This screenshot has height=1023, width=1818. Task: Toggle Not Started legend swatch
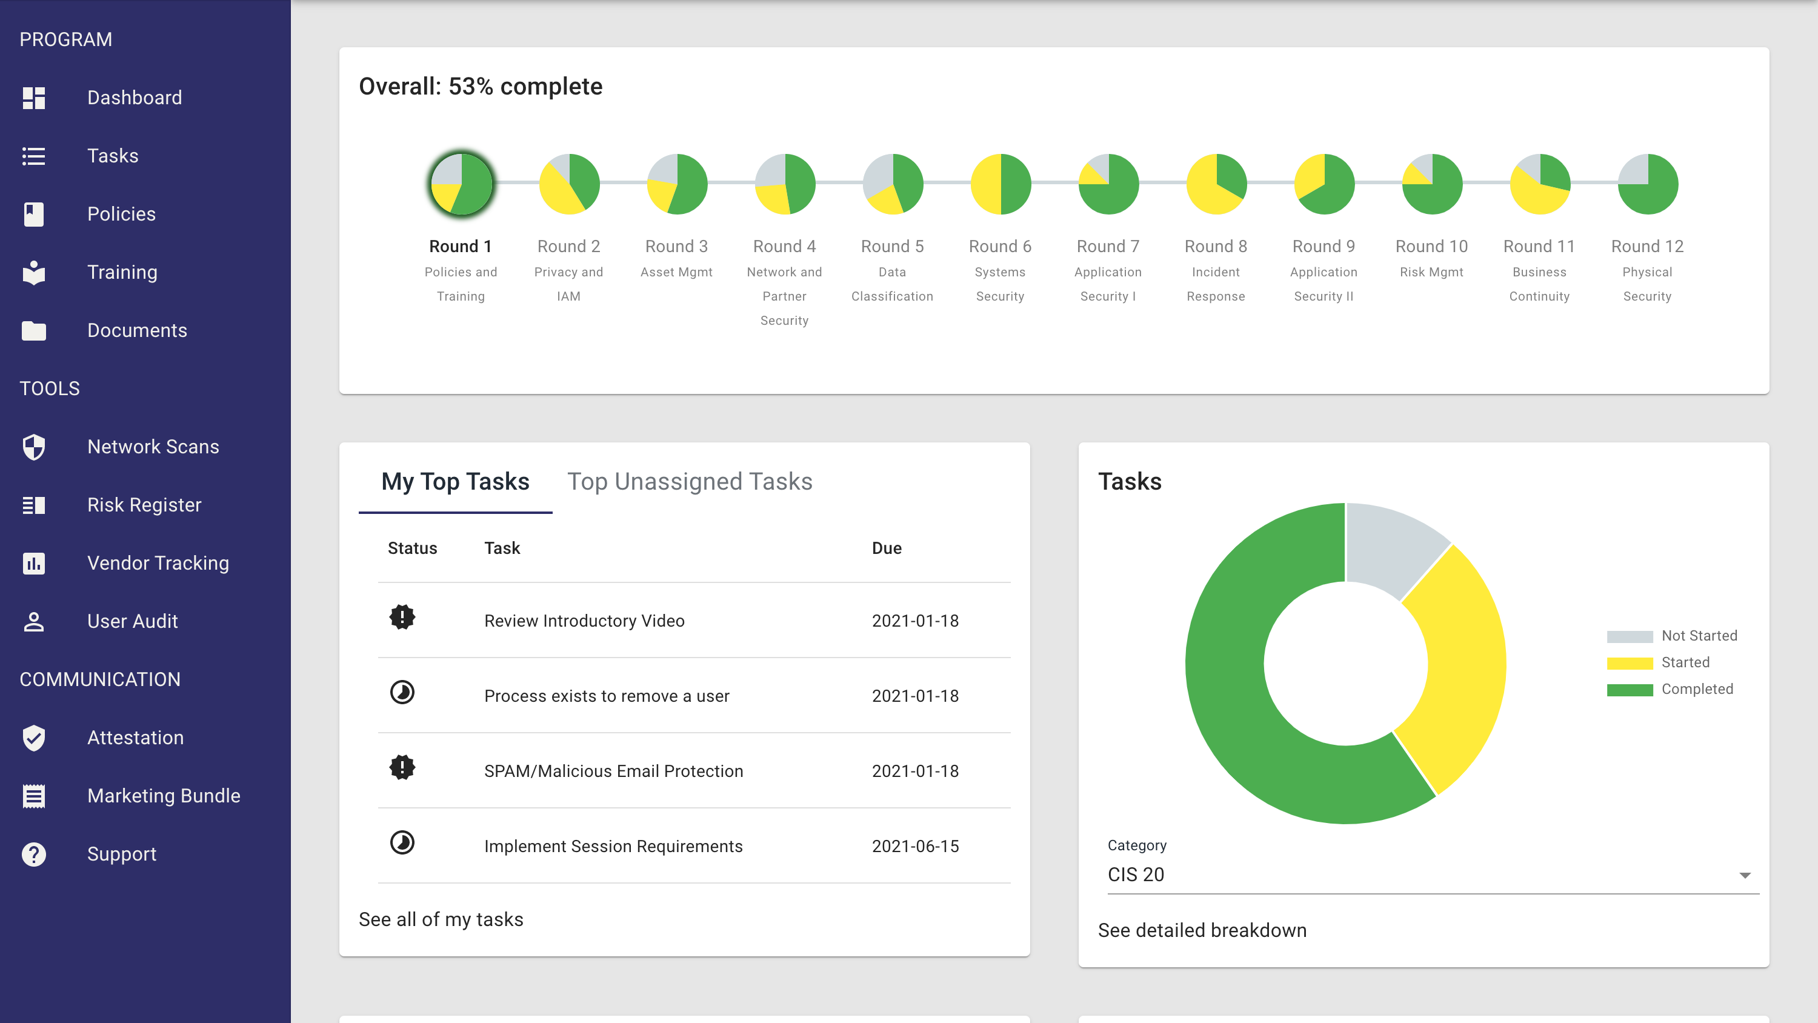[1630, 636]
